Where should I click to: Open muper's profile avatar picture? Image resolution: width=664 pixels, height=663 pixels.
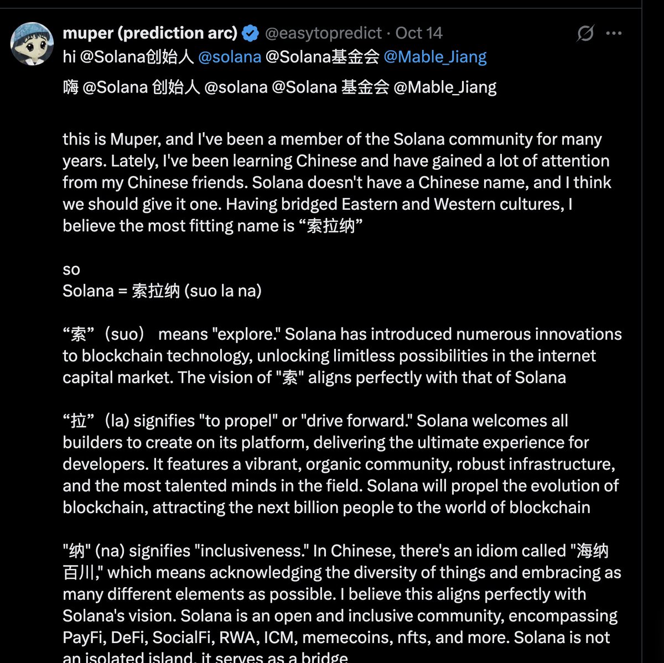tap(33, 44)
